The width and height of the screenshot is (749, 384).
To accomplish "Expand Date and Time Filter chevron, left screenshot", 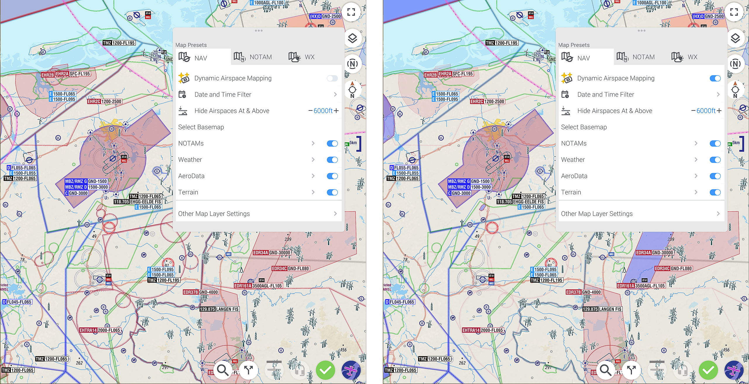I will [335, 94].
